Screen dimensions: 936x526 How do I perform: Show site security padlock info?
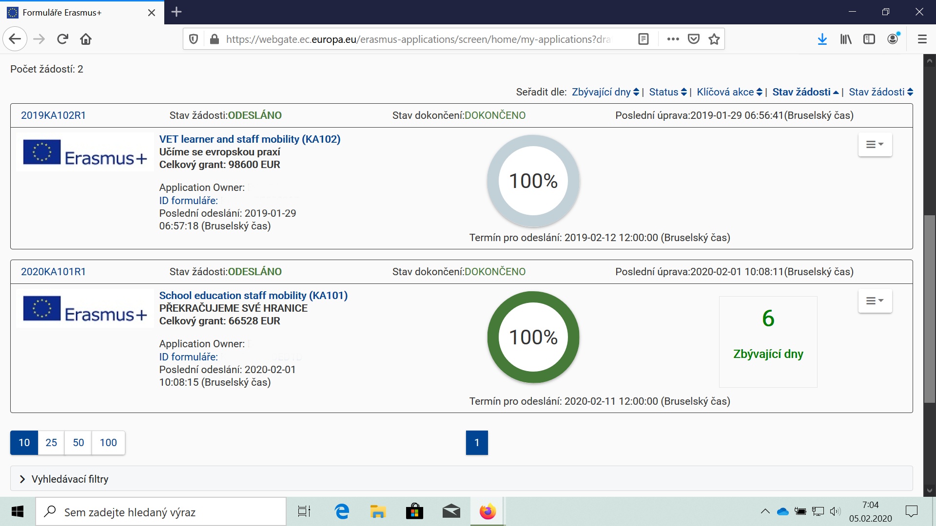214,39
